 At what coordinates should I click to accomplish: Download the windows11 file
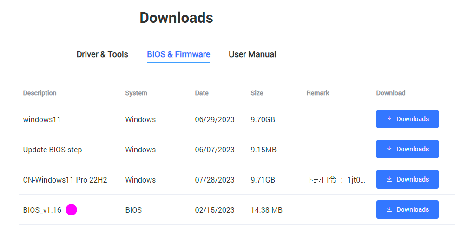tap(408, 119)
